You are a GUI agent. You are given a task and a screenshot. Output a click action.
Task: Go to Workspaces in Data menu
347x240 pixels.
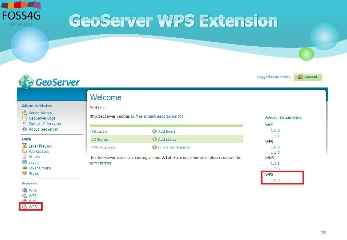(39, 152)
